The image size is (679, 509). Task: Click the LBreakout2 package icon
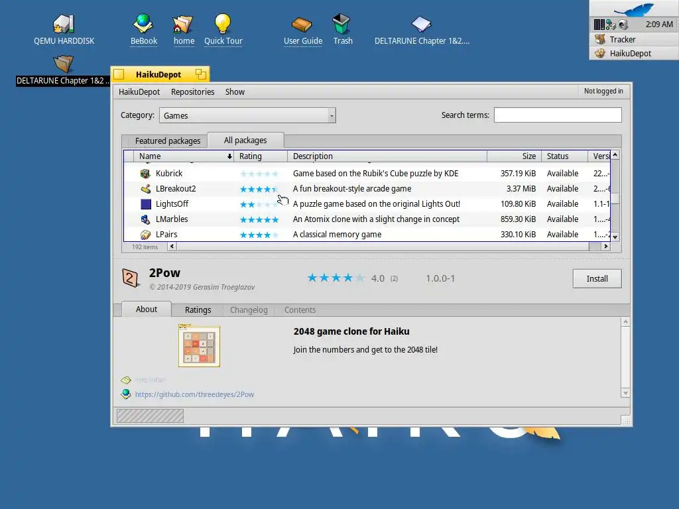pos(145,189)
